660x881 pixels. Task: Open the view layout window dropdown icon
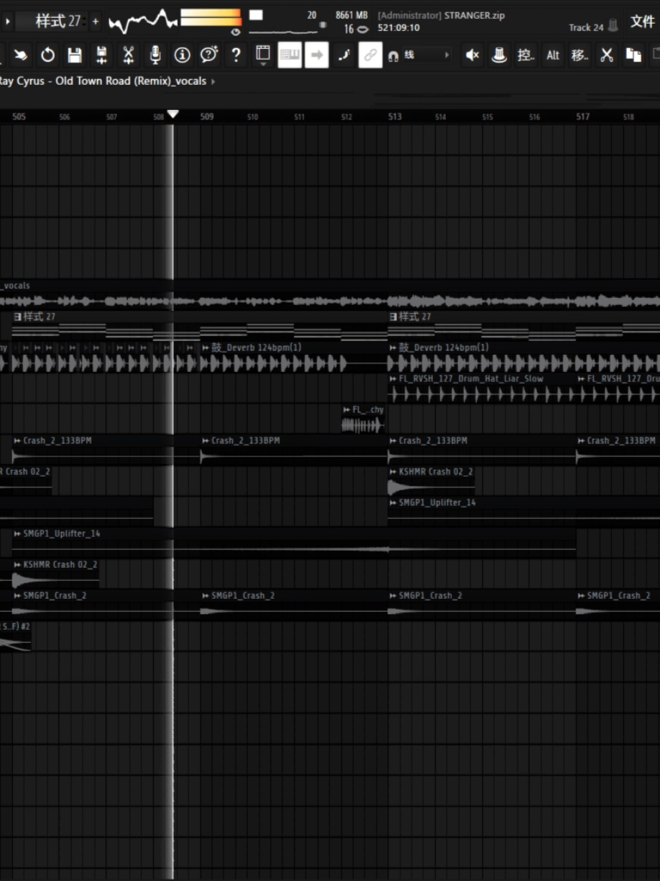263,55
